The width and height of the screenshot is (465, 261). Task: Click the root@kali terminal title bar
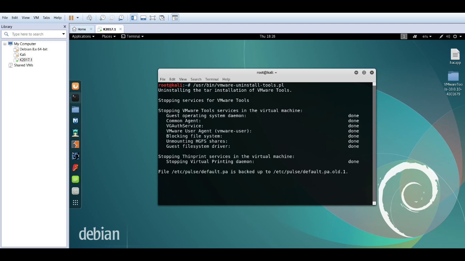point(267,72)
